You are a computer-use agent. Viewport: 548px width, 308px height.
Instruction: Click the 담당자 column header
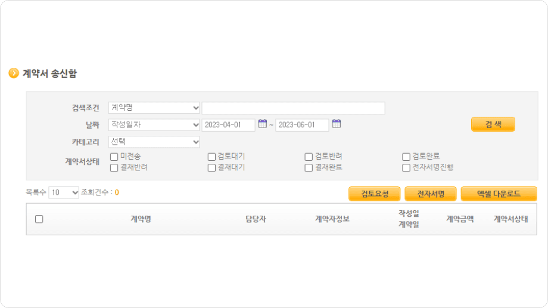[x=256, y=219]
